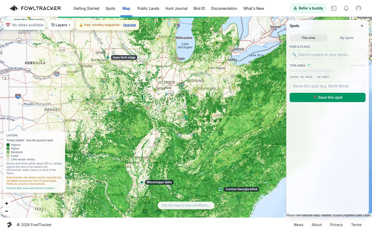Screen dimensions: 372x232
Task: Click the Mississippi delta label
Action: (159, 182)
